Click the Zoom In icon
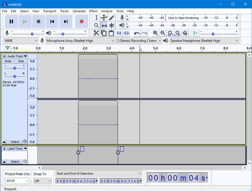 click(x=155, y=33)
